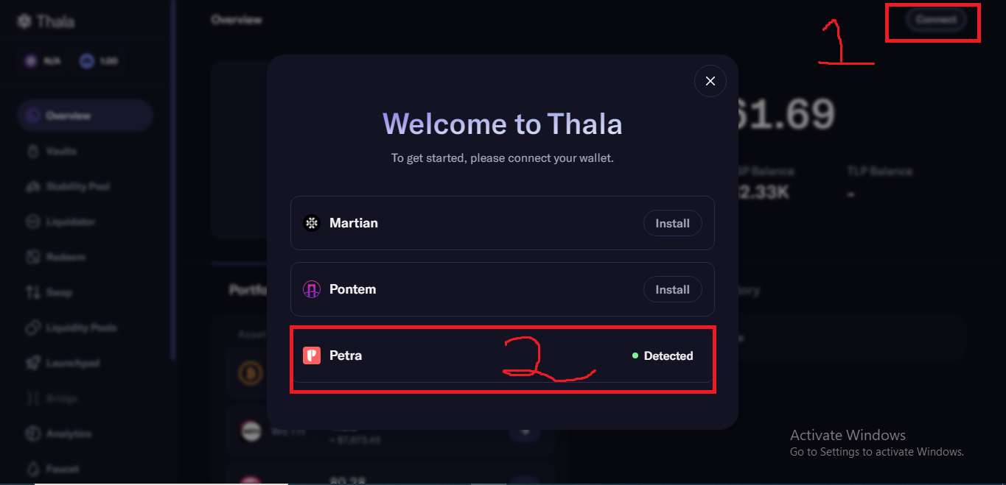The image size is (1006, 485).
Task: Click the Petra wallet icon
Action: pos(312,355)
